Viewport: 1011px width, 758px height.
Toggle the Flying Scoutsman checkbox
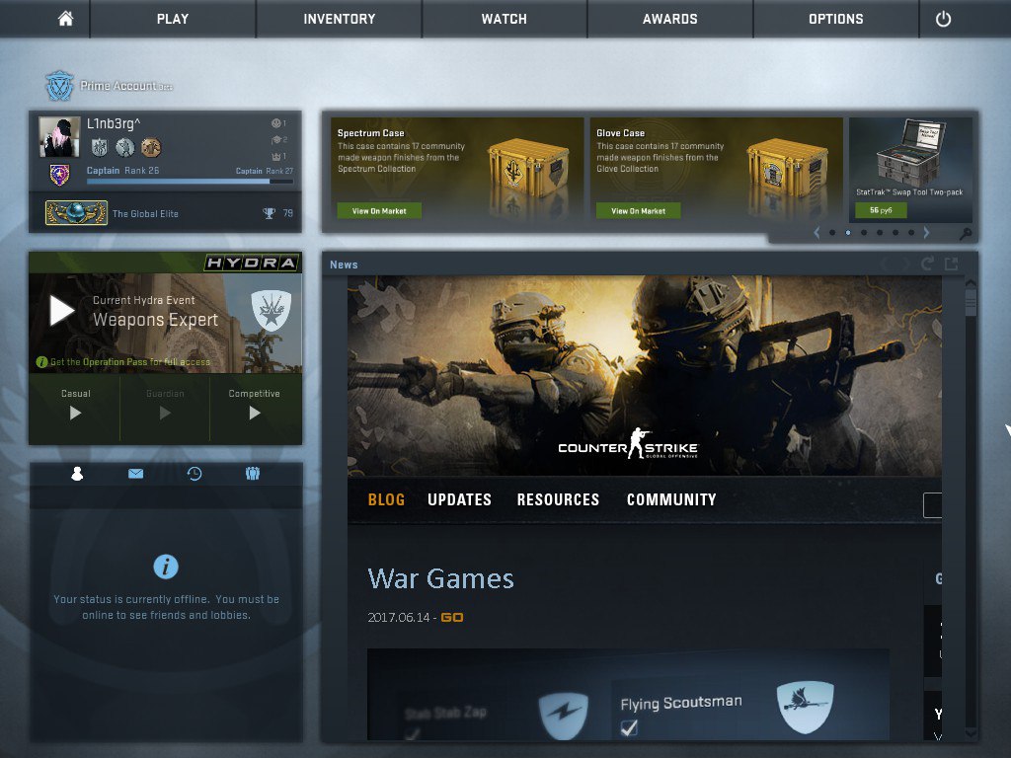point(629,727)
